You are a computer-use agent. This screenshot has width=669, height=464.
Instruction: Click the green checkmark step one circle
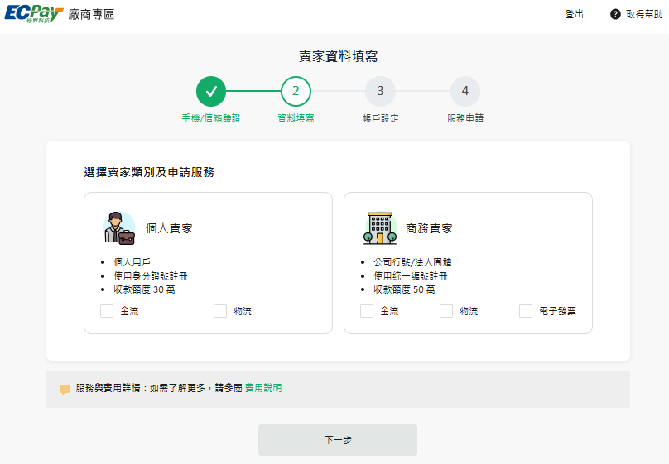click(211, 91)
